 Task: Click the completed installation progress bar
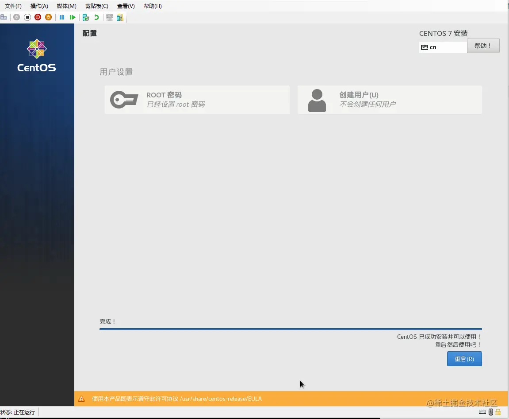point(291,329)
